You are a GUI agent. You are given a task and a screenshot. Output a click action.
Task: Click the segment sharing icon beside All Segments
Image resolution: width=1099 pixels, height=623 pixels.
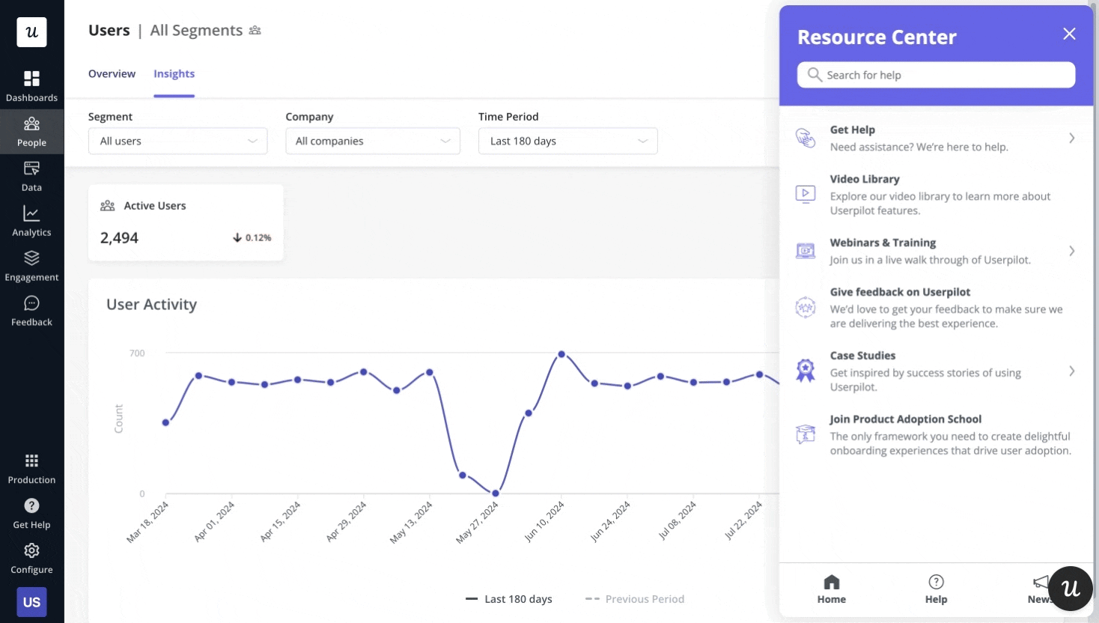coord(255,30)
